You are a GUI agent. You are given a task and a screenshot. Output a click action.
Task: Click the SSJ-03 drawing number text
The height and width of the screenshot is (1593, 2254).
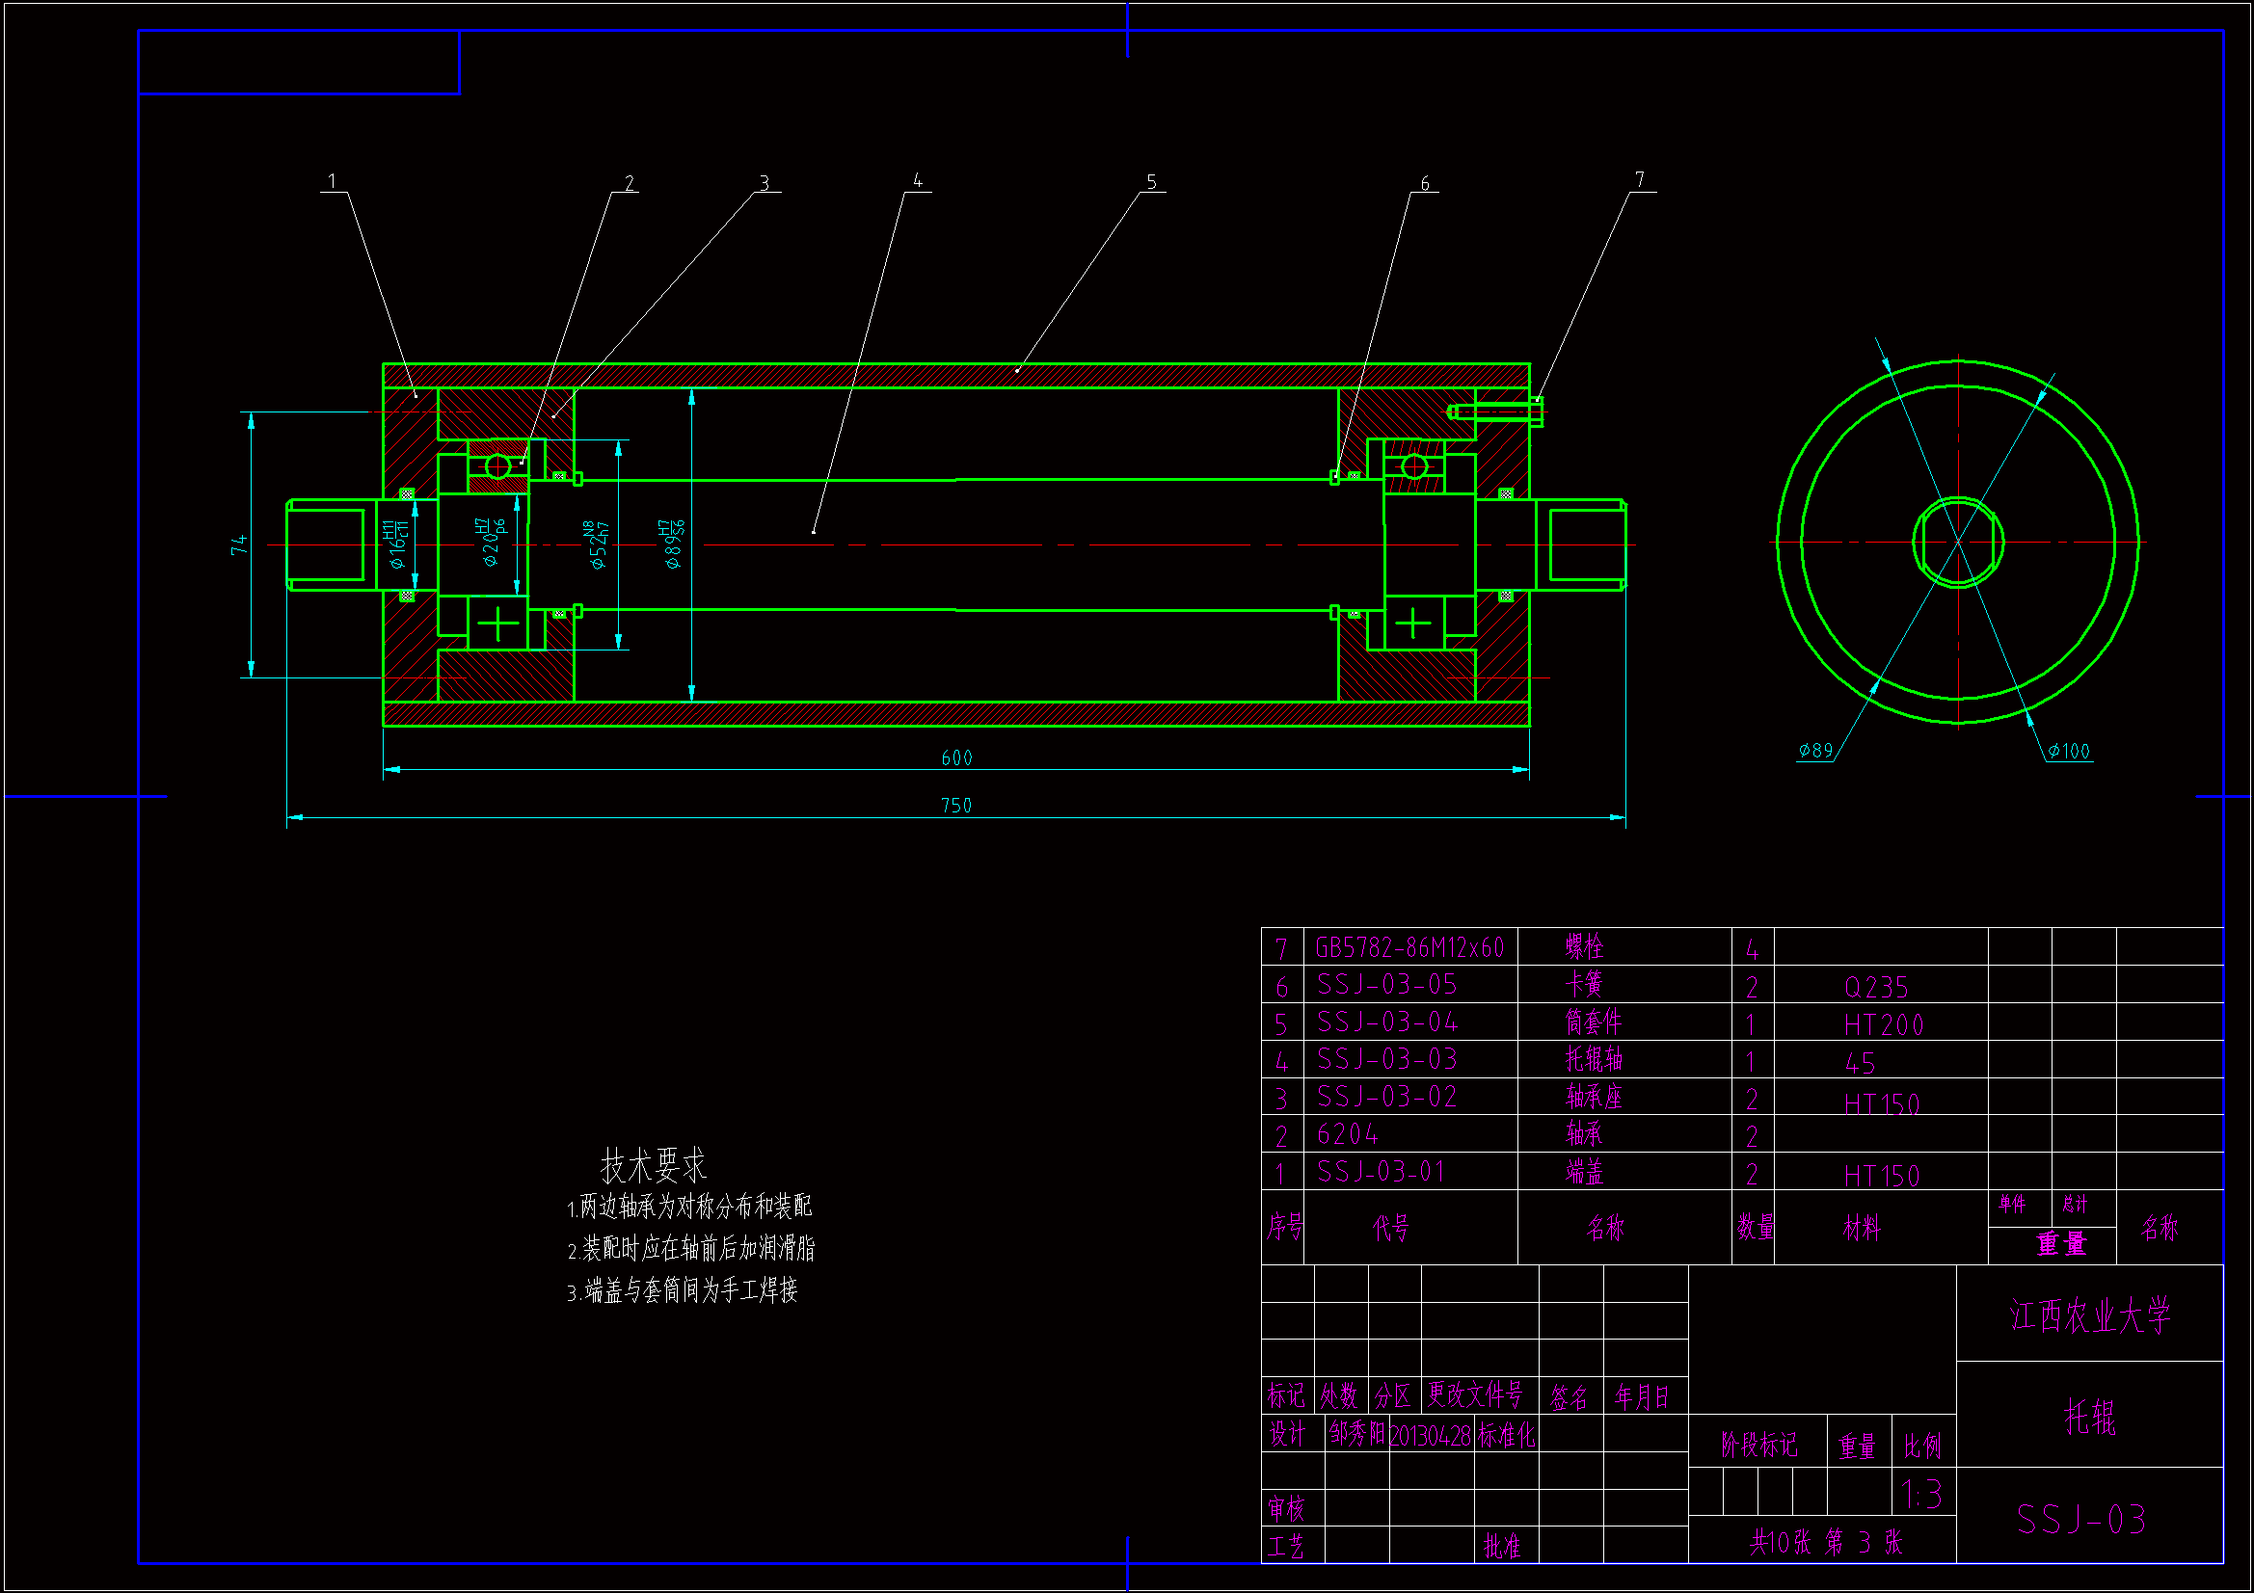coord(2080,1521)
